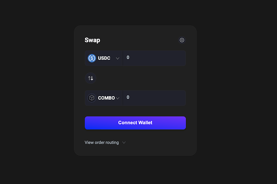Click the COMBO cube logo

point(92,98)
